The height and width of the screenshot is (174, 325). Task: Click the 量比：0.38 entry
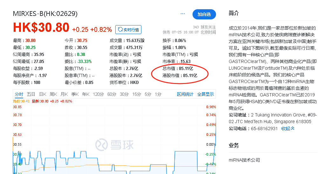click(x=75, y=55)
